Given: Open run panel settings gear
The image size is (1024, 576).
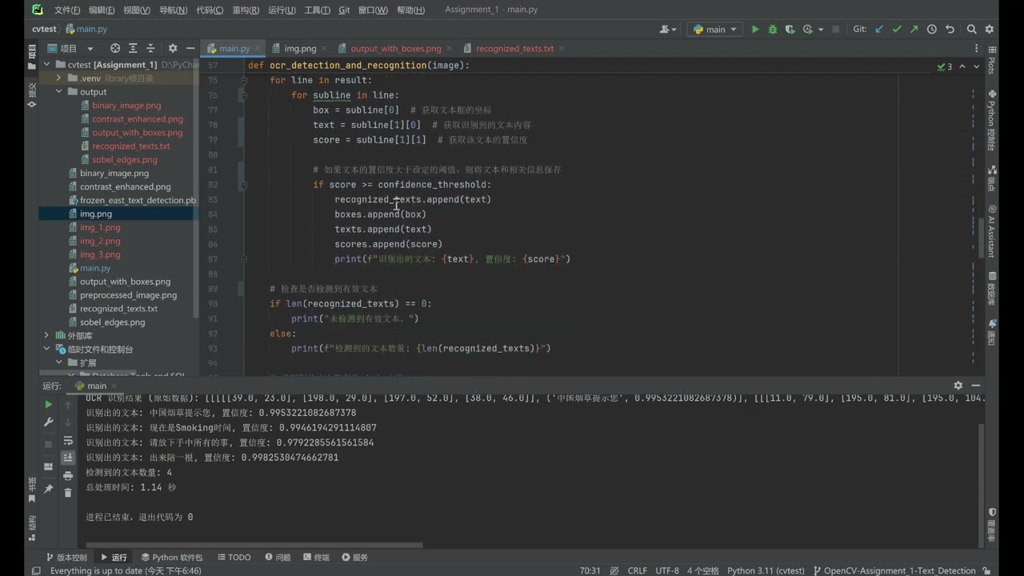Looking at the screenshot, I should 958,385.
